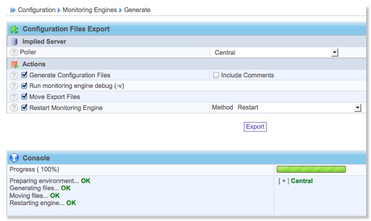Screen dimensions: 371x221
Task: Click help icon for Run monitoring engine debug
Action: tap(14, 86)
